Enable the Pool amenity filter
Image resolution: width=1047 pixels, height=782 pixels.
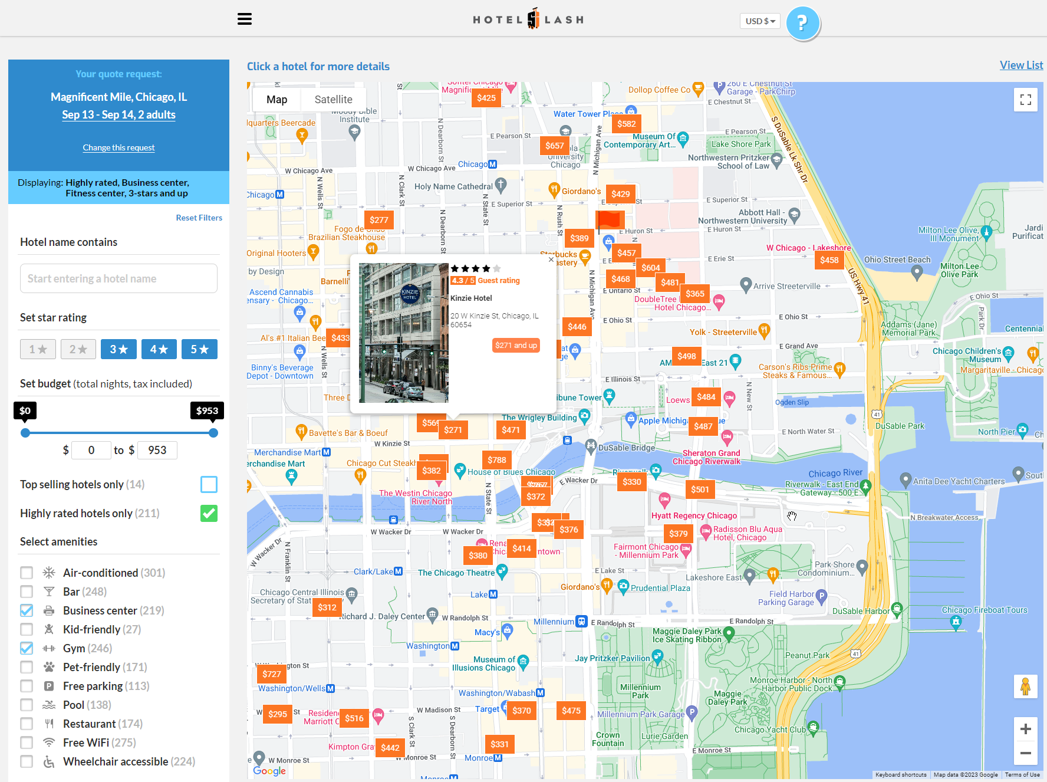tap(26, 705)
